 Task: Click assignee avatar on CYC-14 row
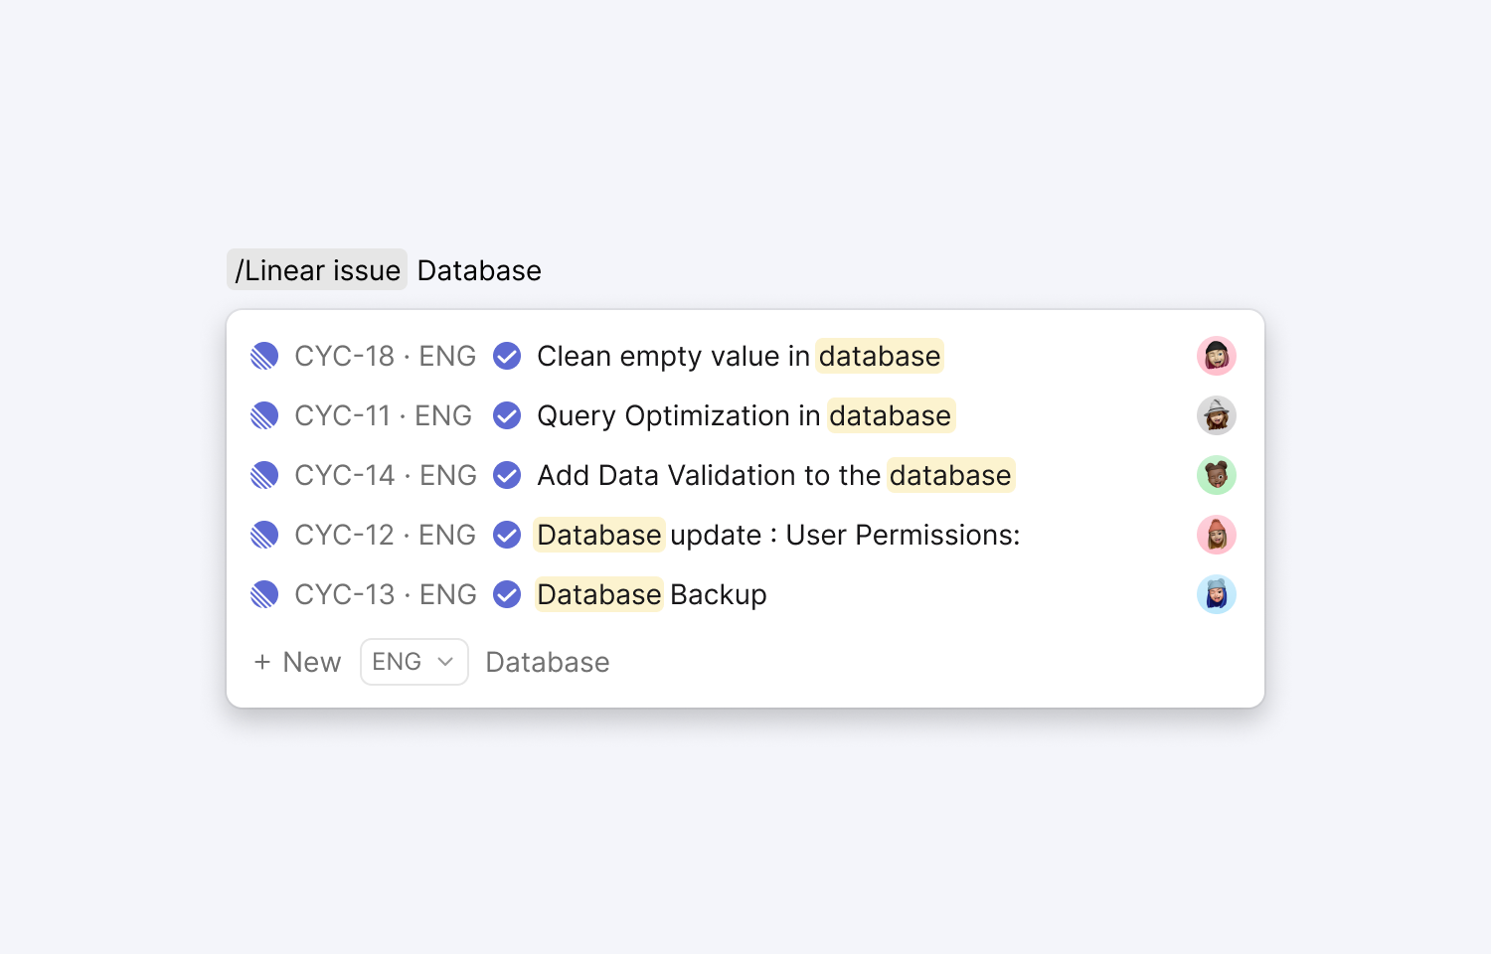1216,475
